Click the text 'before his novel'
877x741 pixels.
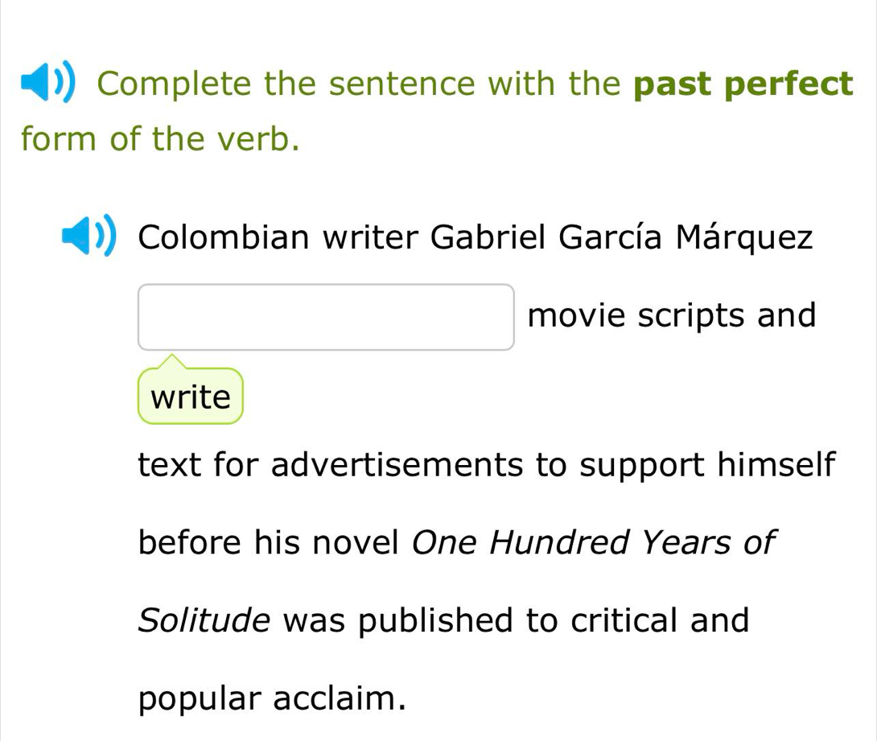(269, 542)
